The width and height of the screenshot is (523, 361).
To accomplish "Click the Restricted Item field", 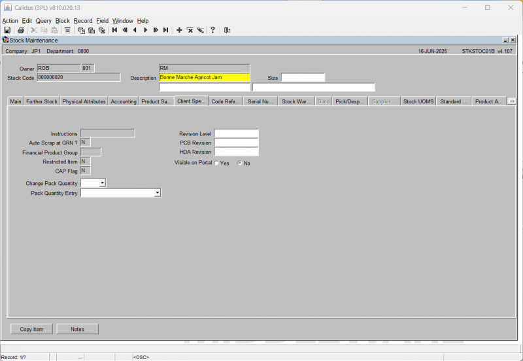I will pyautogui.click(x=86, y=162).
